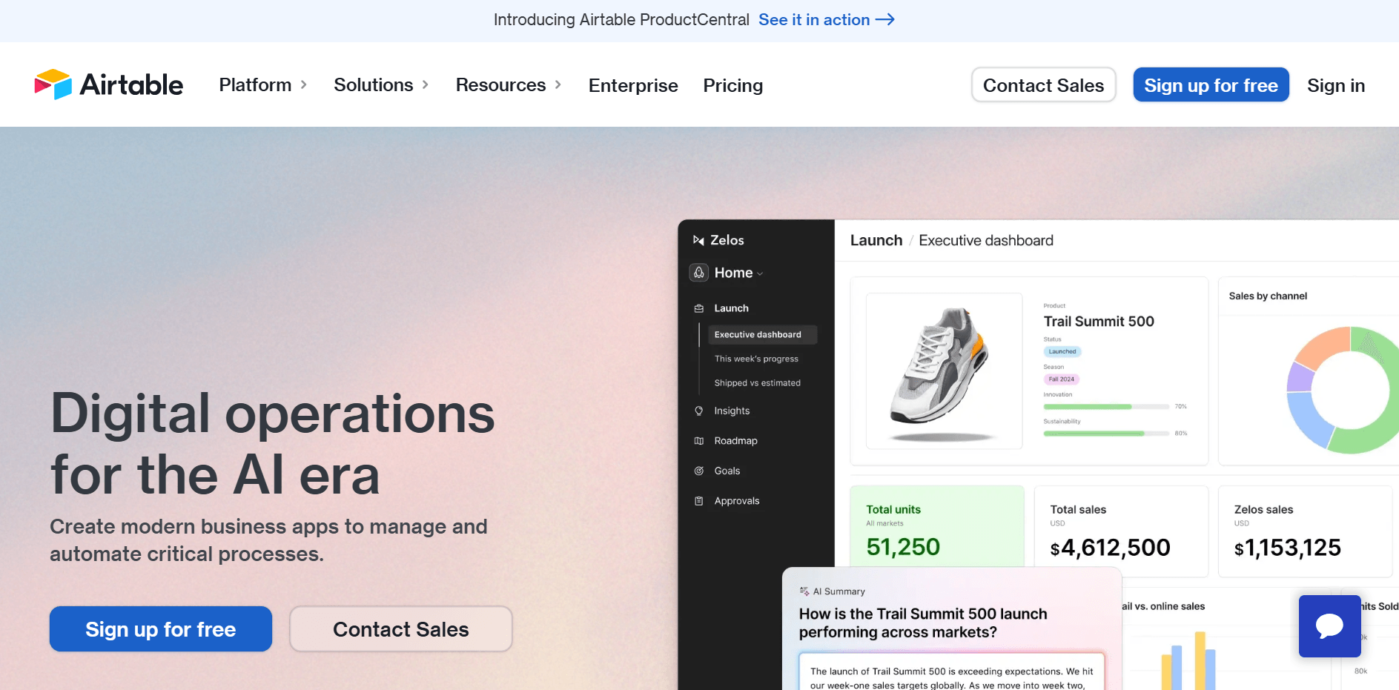This screenshot has height=690, width=1399.
Task: Click the Fall 2024 season tag
Action: point(1061,379)
